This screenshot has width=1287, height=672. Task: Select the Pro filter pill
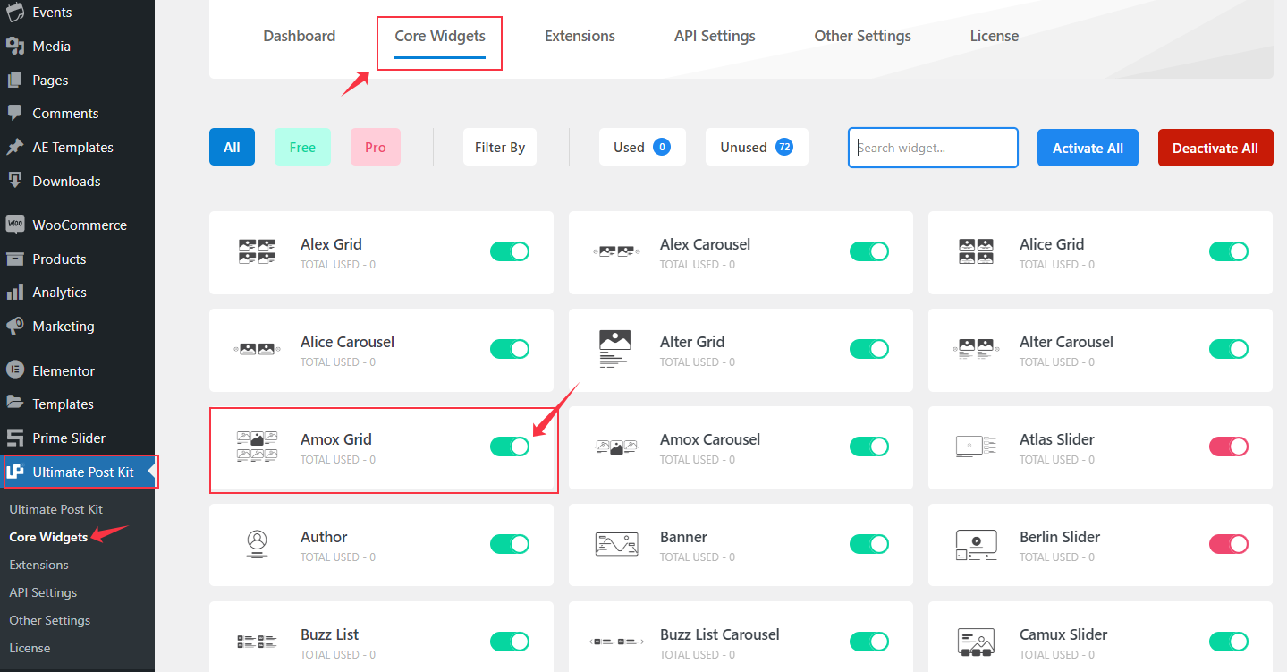(375, 147)
